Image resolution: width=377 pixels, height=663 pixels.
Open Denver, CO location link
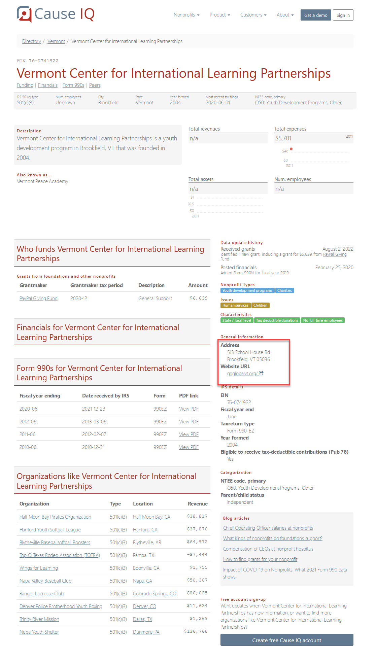144,606
